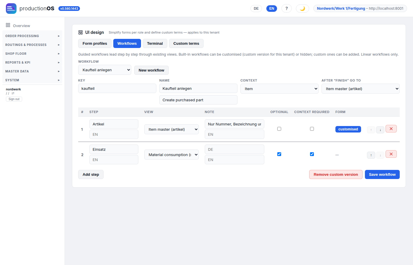
Task: Select the Workflows tab
Action: click(127, 43)
